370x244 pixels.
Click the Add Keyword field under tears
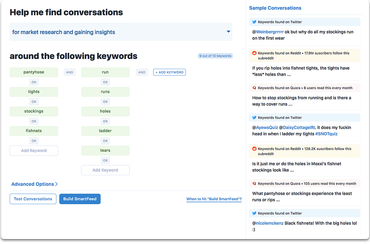[x=105, y=170]
